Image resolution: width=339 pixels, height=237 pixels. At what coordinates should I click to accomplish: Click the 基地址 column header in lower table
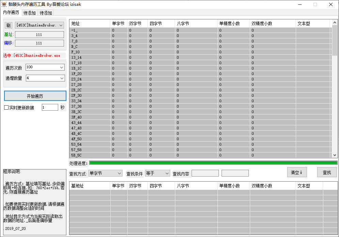90,186
